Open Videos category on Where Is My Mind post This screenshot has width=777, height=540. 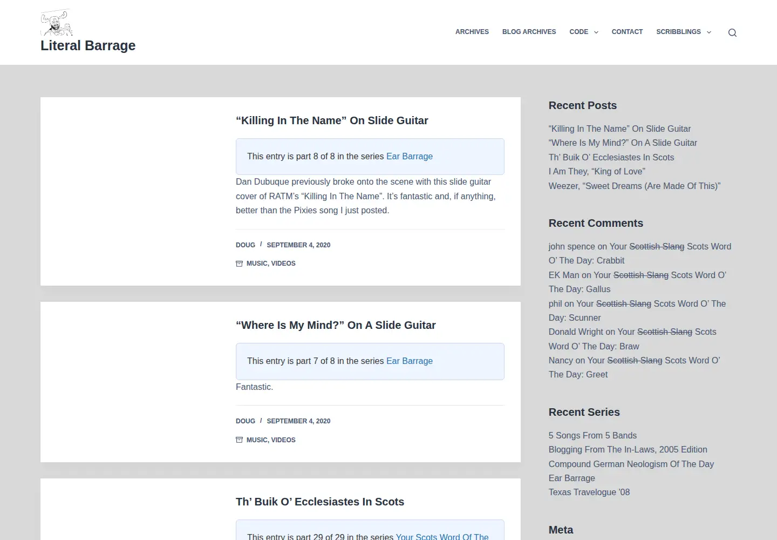283,440
